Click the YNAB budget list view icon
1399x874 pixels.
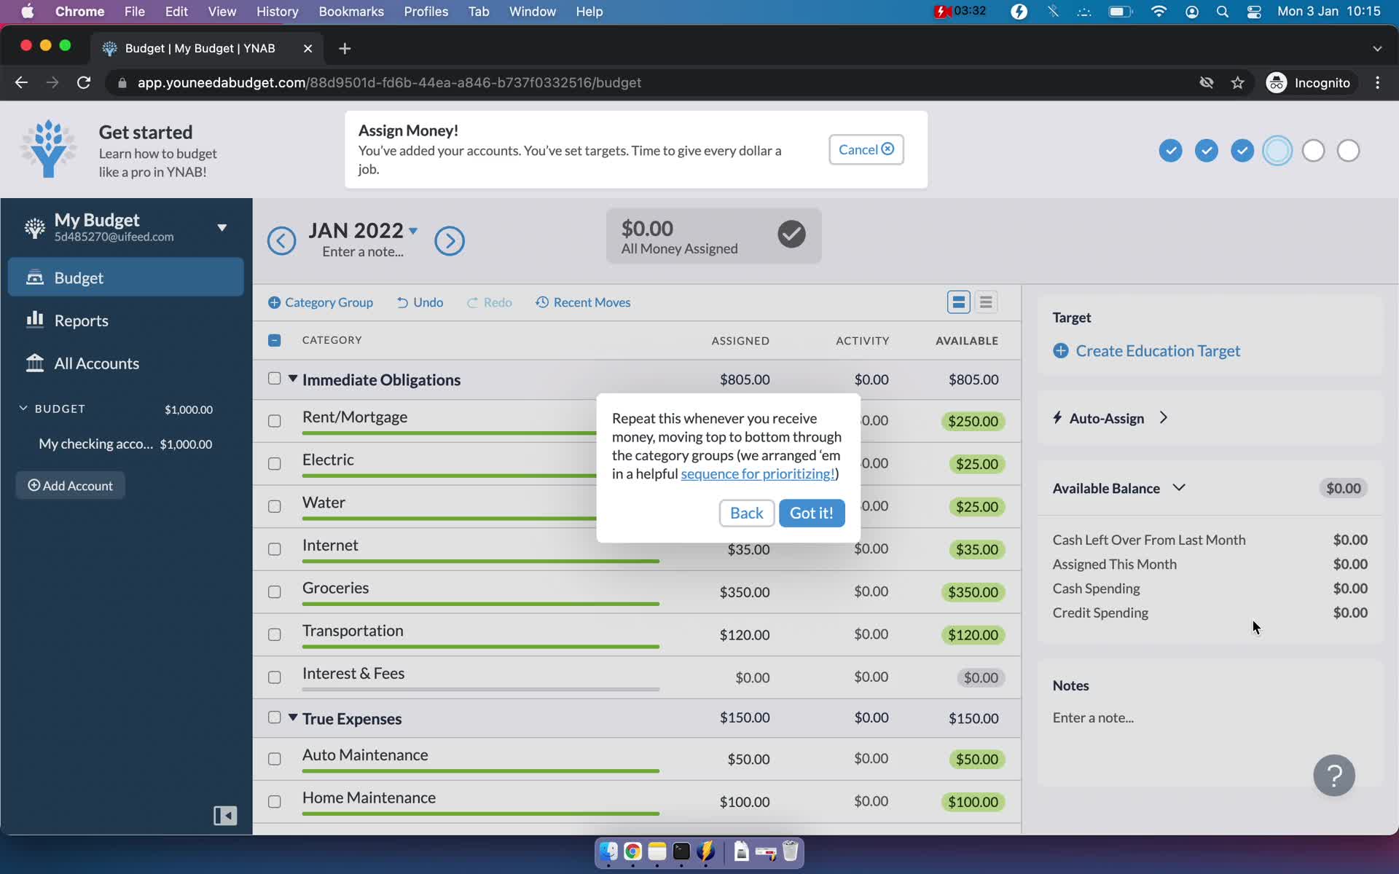pos(985,301)
